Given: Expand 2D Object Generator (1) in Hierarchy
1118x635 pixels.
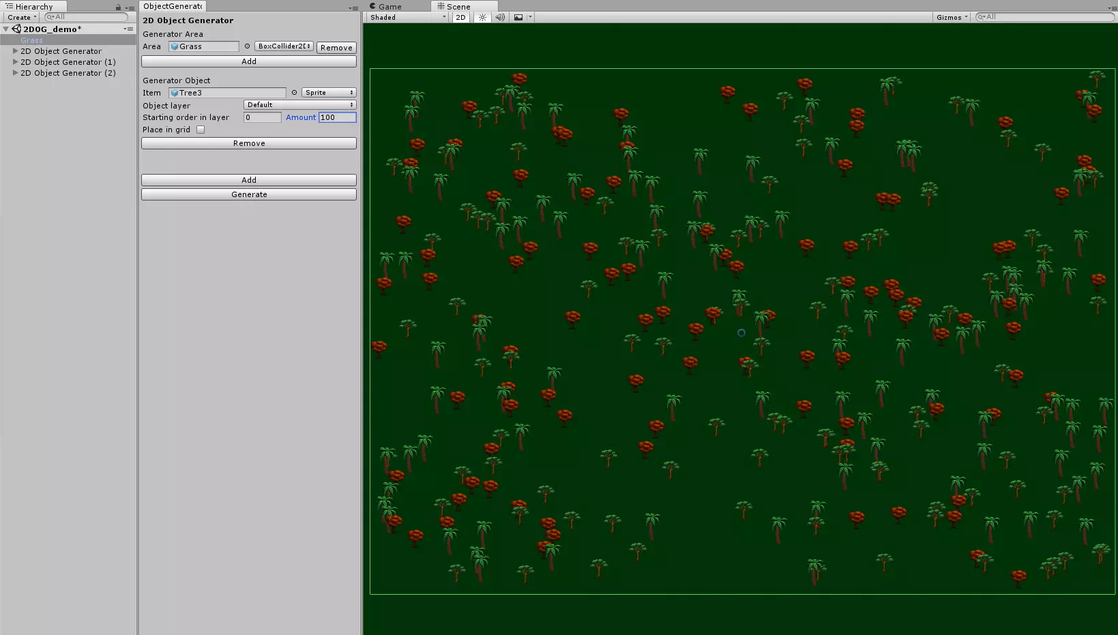Looking at the screenshot, I should pos(15,62).
